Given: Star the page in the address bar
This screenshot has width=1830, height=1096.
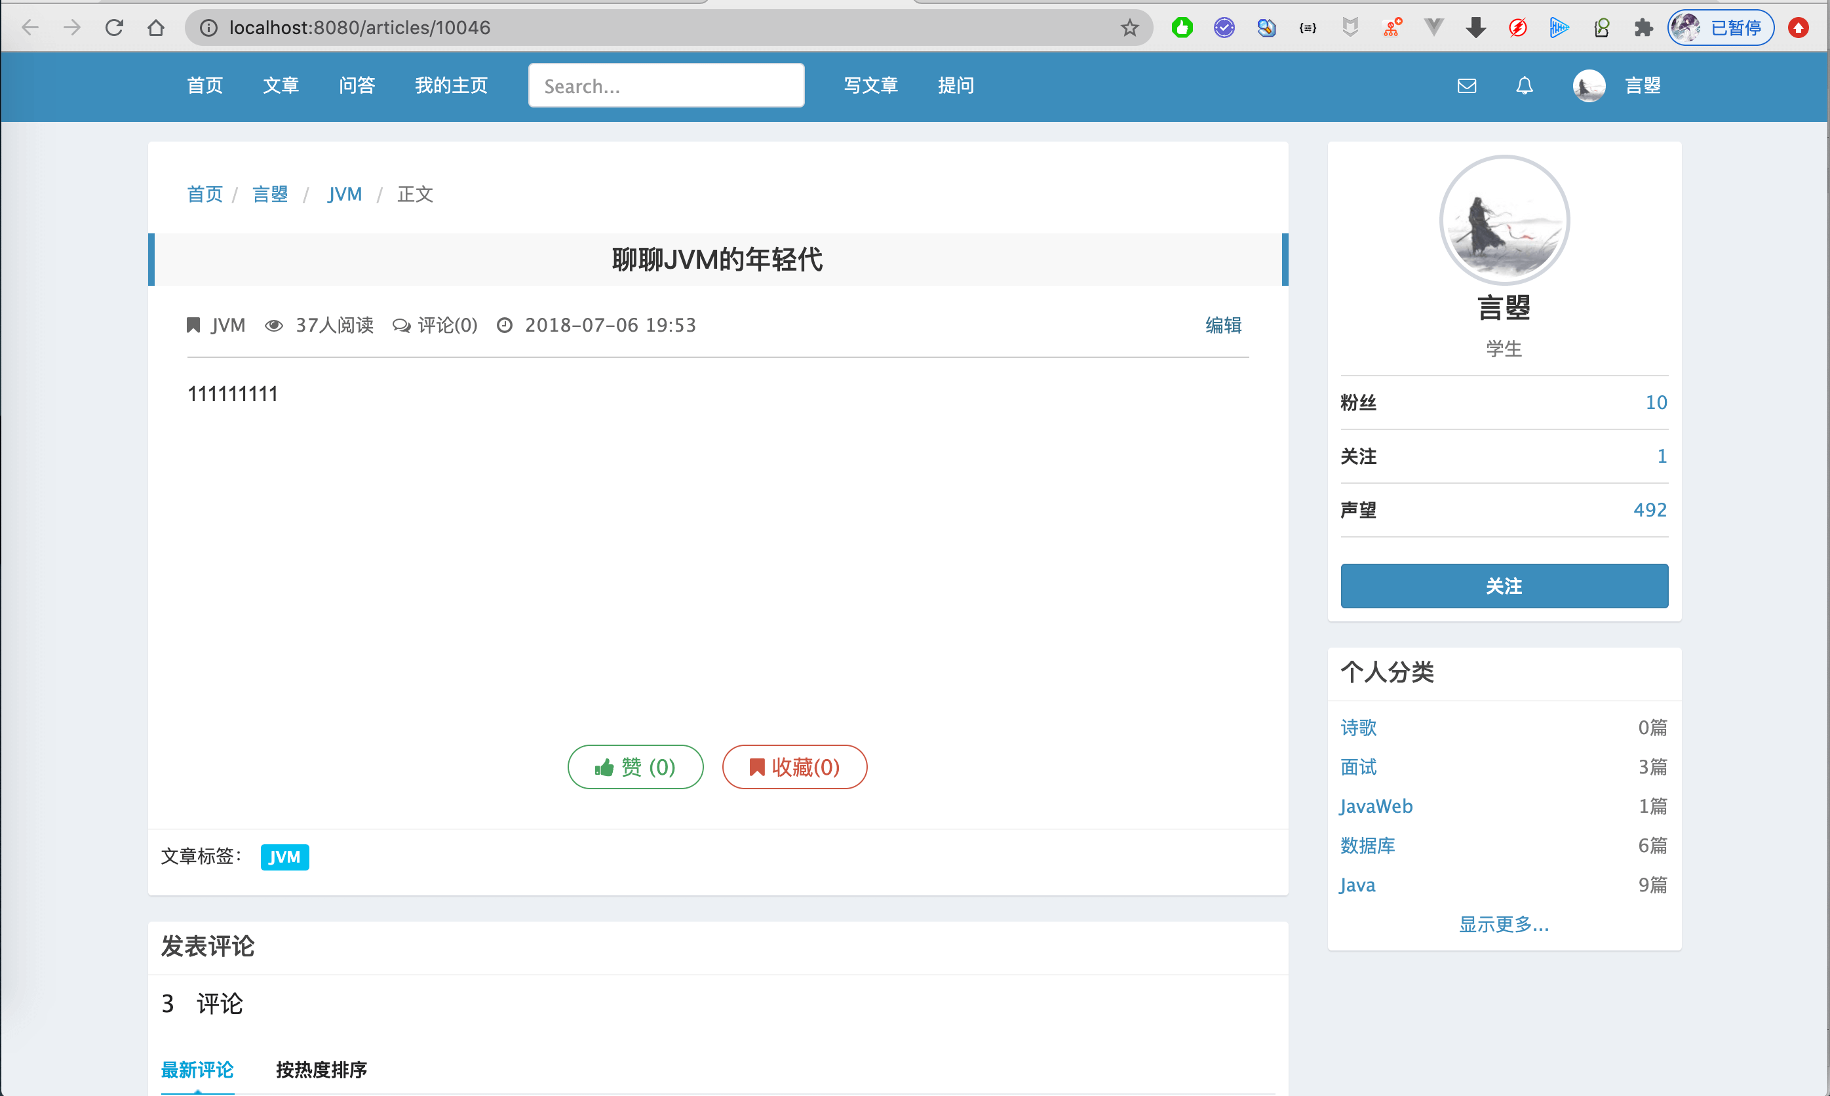Looking at the screenshot, I should 1129,28.
